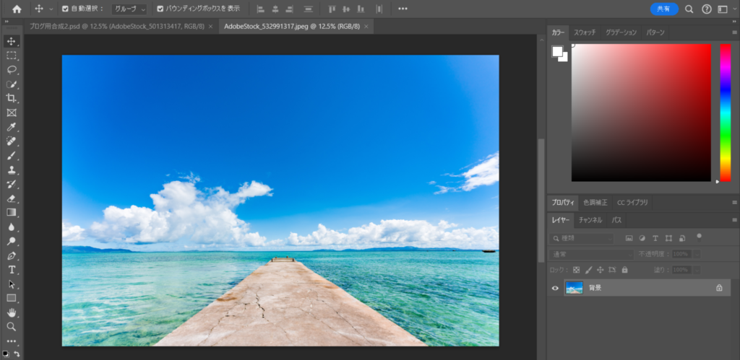The height and width of the screenshot is (360, 740).
Task: Open the layer filter type dropdown
Action: point(582,237)
